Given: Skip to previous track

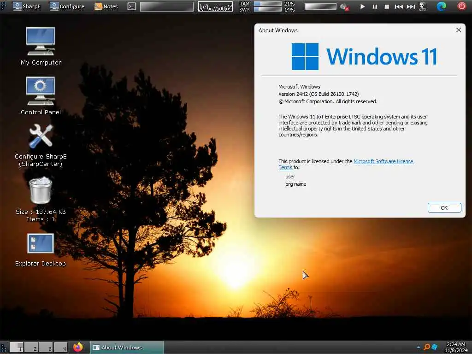Looking at the screenshot, I should pyautogui.click(x=399, y=6).
